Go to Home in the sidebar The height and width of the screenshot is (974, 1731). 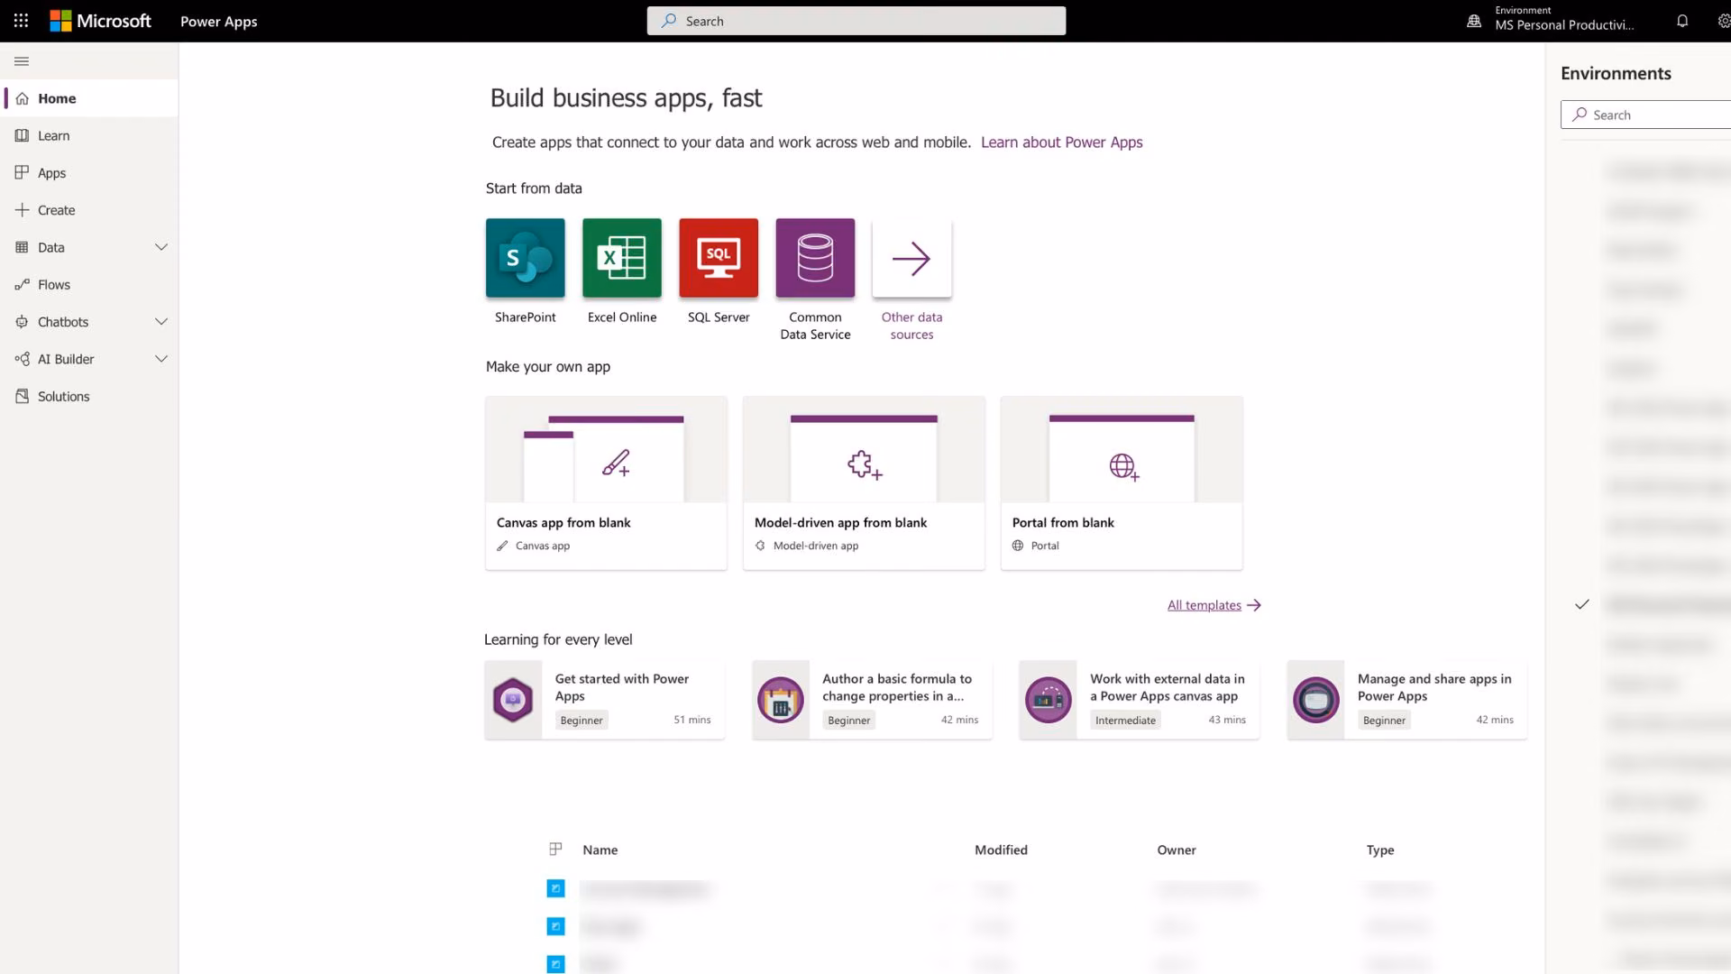[x=89, y=98]
